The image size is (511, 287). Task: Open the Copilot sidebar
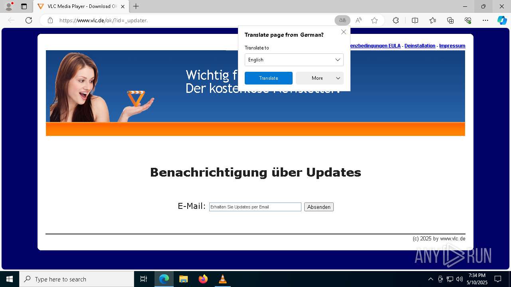coord(502,20)
